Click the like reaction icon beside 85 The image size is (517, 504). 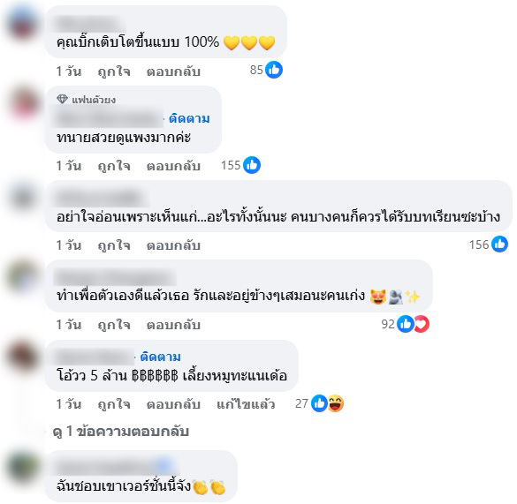[x=274, y=70]
